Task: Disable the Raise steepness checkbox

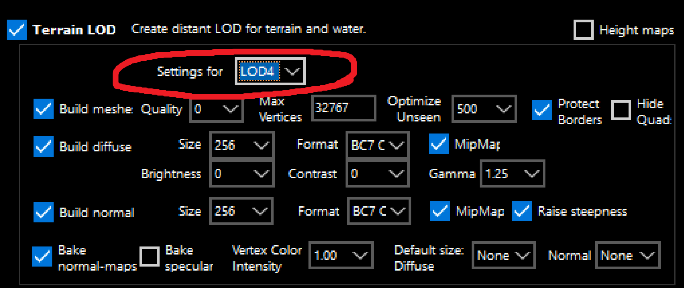Action: pyautogui.click(x=522, y=211)
